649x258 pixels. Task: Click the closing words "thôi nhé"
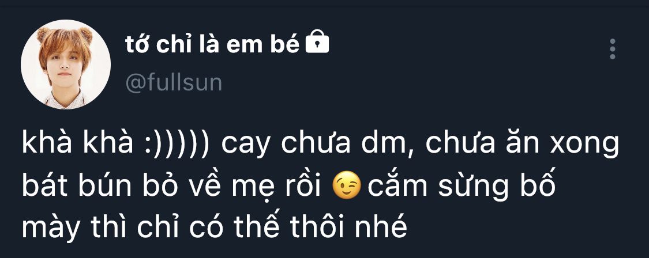point(349,227)
